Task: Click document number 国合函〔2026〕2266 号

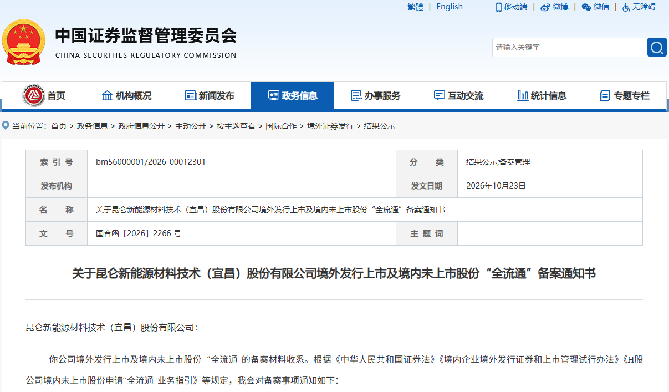Action: pos(139,233)
